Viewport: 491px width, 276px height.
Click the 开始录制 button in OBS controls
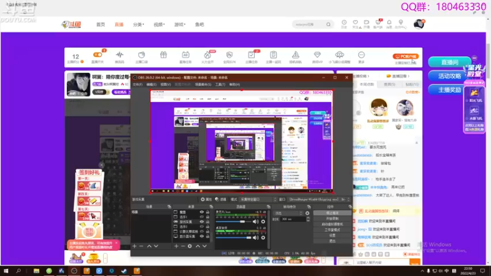(332, 219)
